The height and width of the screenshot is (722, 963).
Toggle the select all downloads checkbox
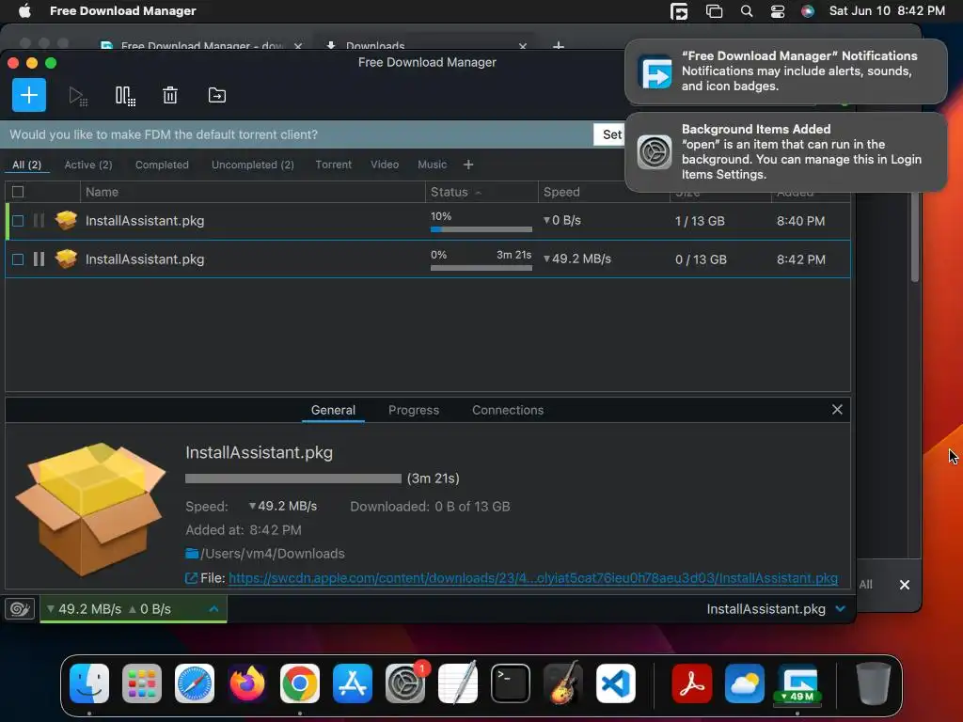pos(18,192)
